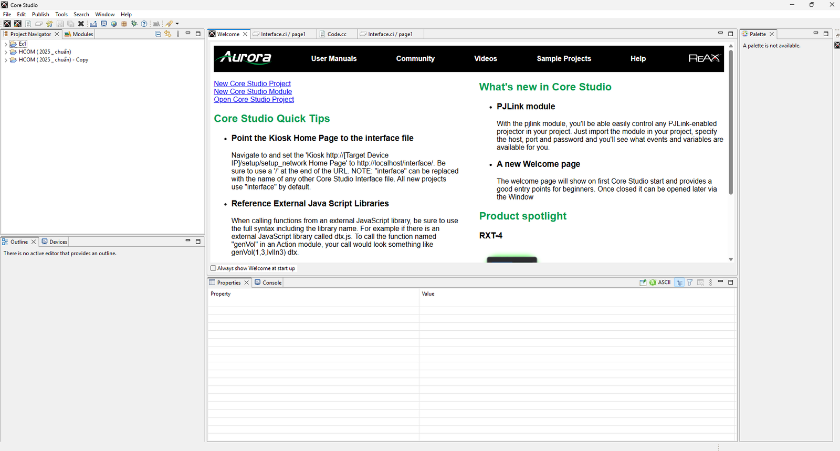Screen dimensions: 840x451
Task: Open the Edit menu
Action: 22,14
